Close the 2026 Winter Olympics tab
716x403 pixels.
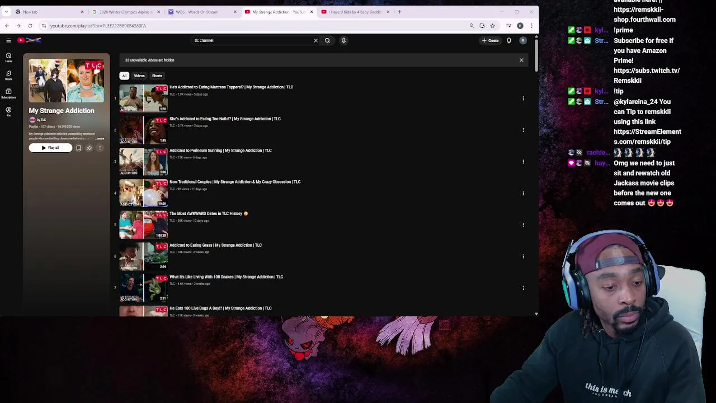pyautogui.click(x=158, y=12)
